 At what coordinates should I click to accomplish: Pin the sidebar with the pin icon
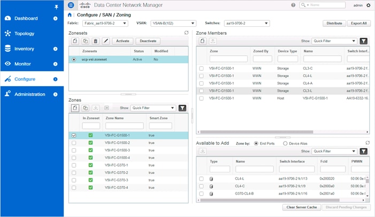56,7
